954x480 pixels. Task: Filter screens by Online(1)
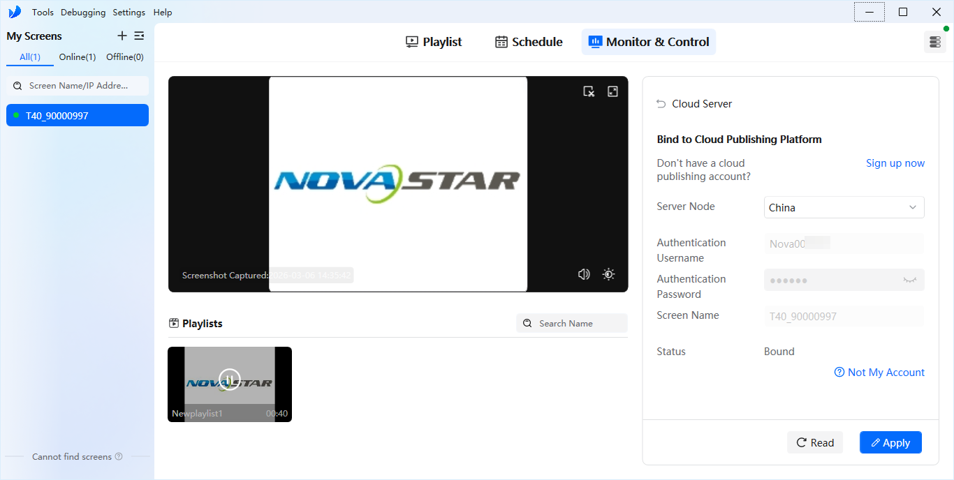(x=78, y=57)
